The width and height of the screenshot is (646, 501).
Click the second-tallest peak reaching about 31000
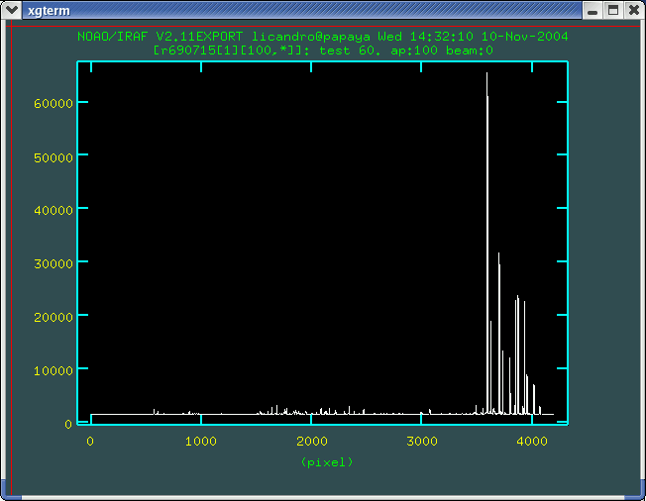tap(498, 255)
